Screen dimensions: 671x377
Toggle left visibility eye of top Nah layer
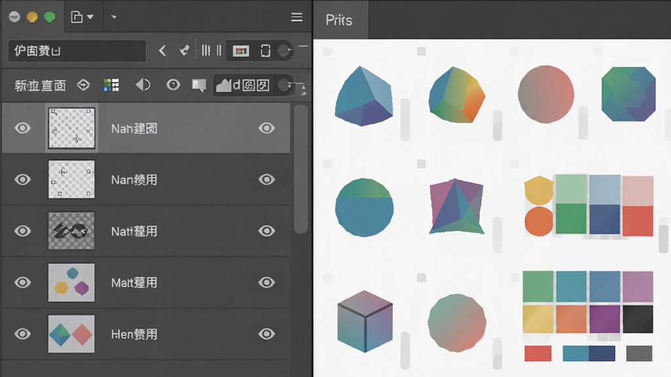coord(23,128)
